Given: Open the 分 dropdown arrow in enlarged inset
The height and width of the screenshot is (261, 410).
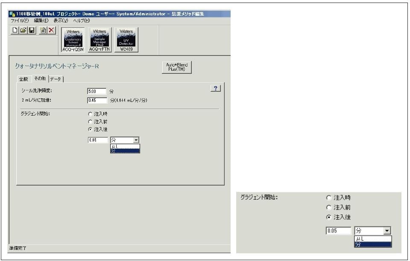Looking at the screenshot, I should [387, 231].
